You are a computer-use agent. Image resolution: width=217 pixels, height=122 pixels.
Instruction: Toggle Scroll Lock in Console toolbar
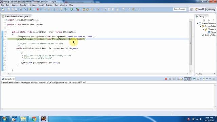coord(182,79)
